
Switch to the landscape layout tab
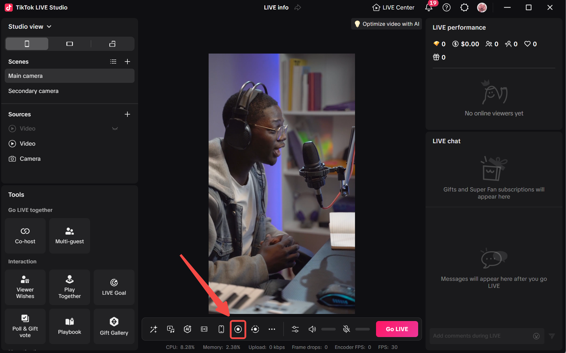click(x=69, y=43)
